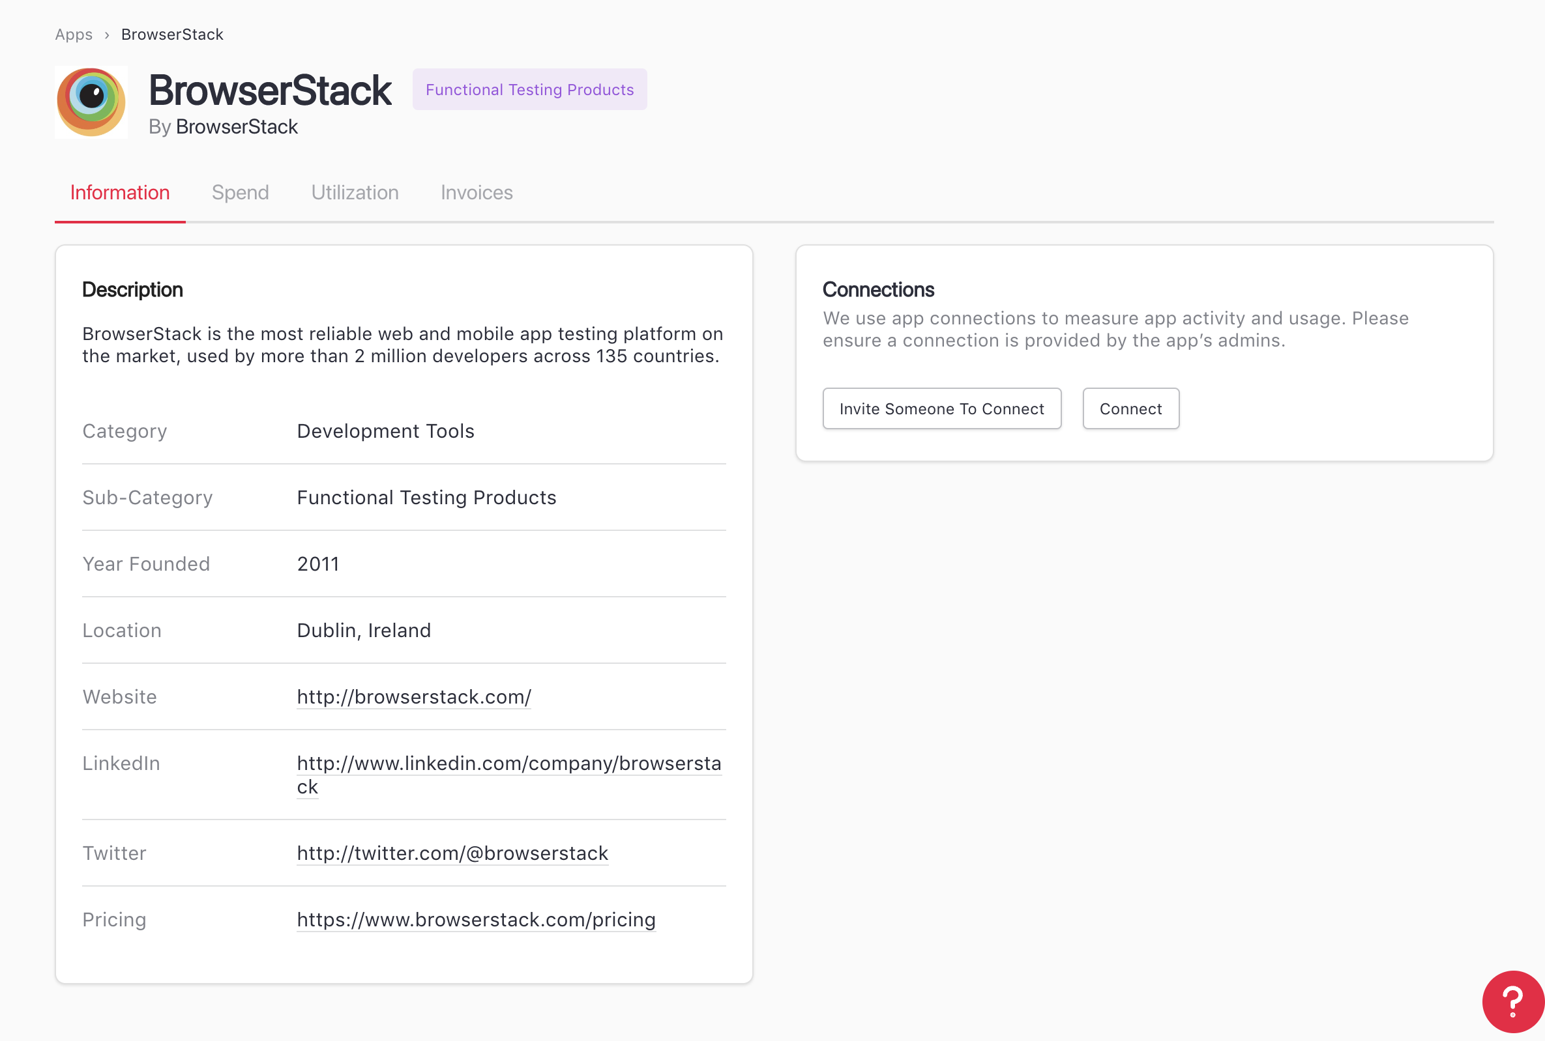
Task: Click the BrowserStack app title heading
Action: [x=270, y=91]
